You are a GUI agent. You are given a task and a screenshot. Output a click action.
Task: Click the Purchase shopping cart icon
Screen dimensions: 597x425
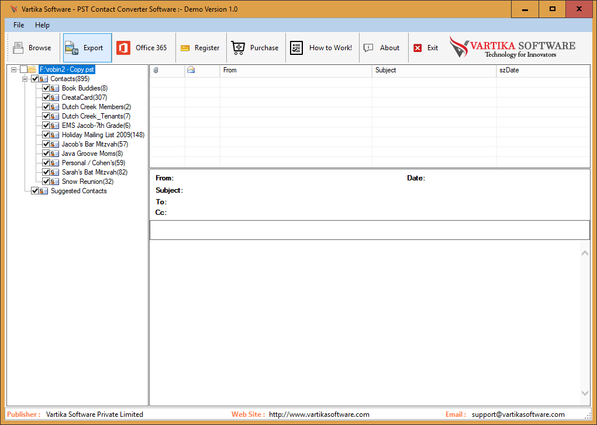click(239, 48)
